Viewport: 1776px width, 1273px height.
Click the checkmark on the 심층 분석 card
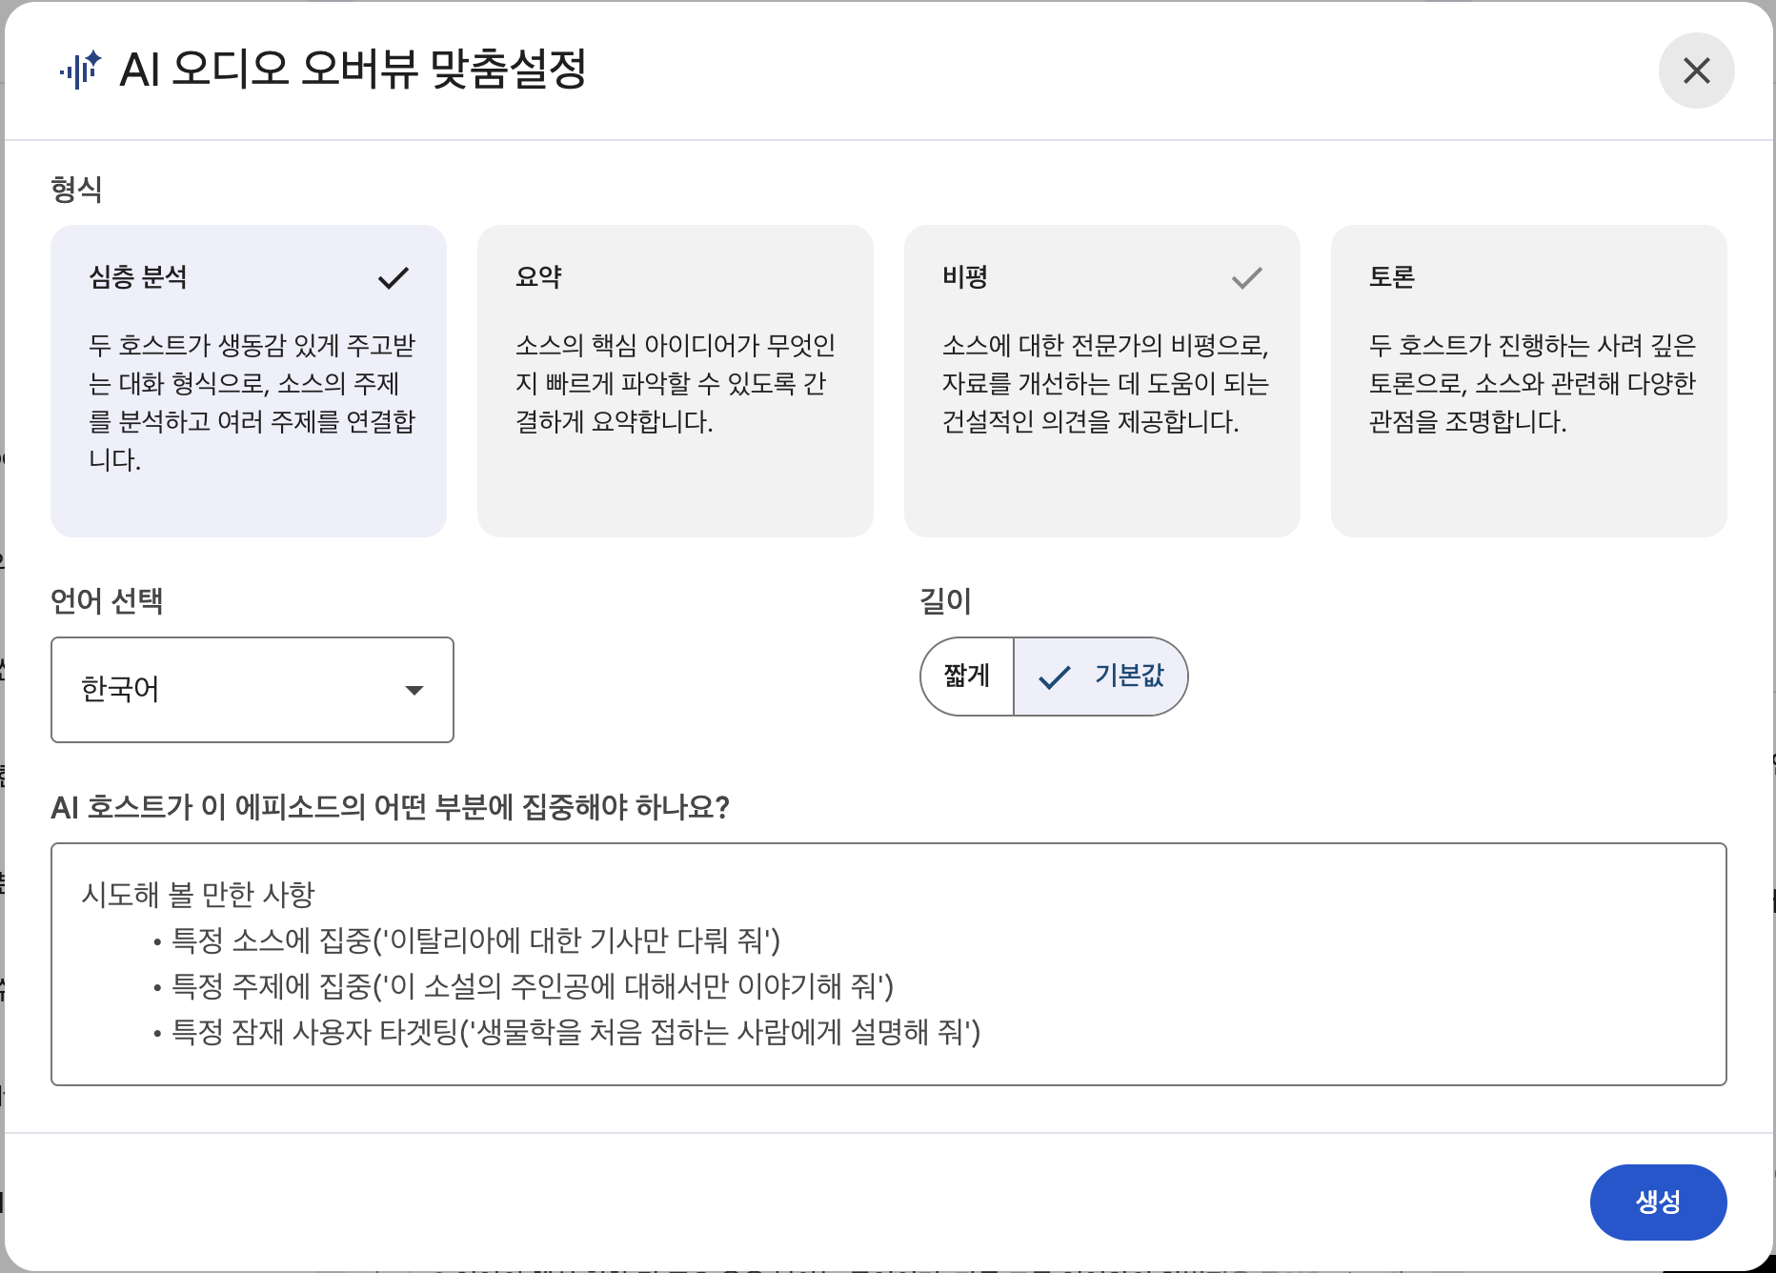click(x=393, y=278)
